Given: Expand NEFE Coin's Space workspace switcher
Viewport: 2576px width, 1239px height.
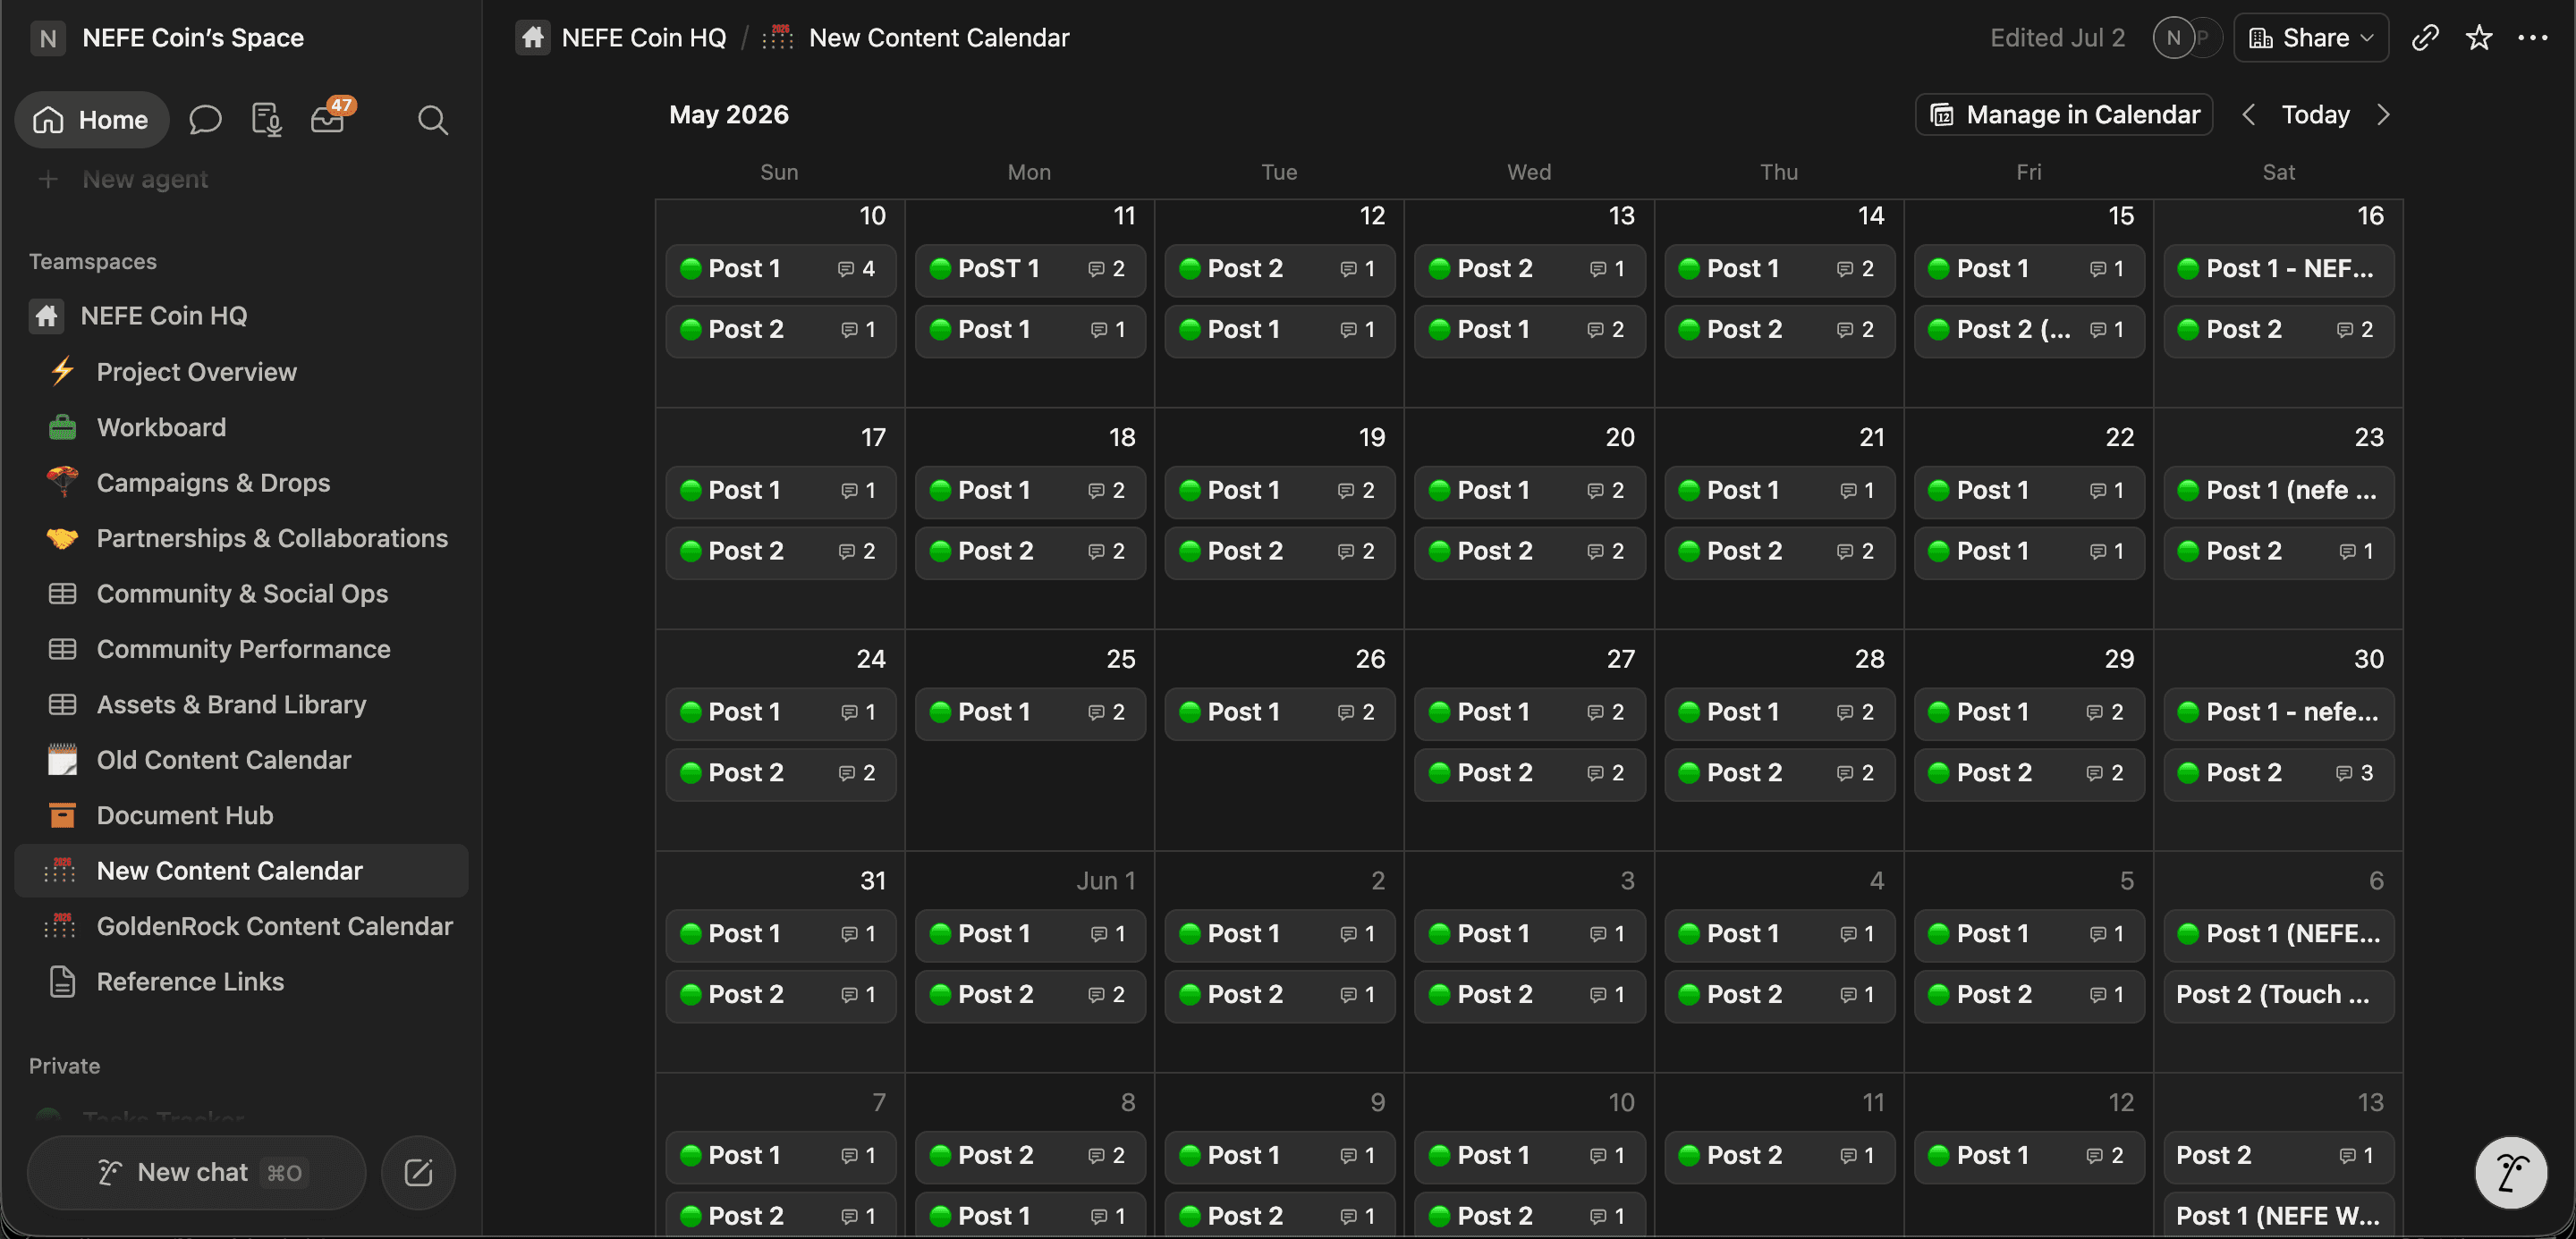Looking at the screenshot, I should pyautogui.click(x=167, y=38).
